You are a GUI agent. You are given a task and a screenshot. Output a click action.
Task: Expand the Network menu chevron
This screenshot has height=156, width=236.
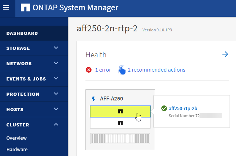pos(56,63)
